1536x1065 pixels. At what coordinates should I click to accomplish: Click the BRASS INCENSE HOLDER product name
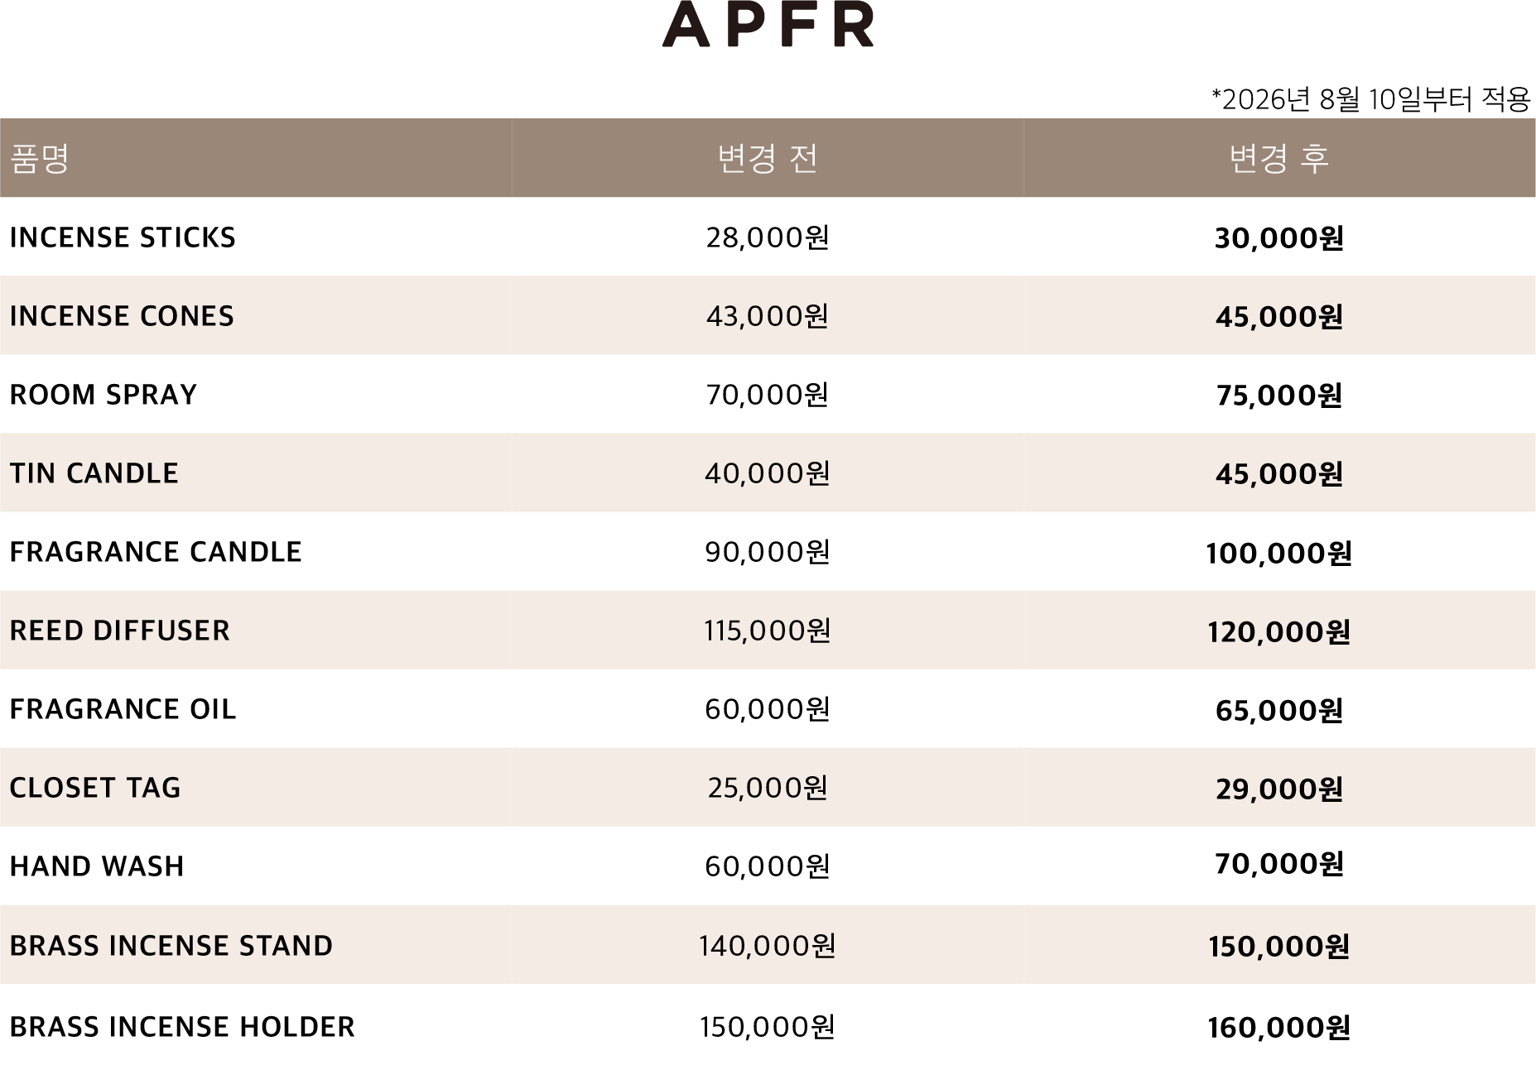click(182, 1027)
